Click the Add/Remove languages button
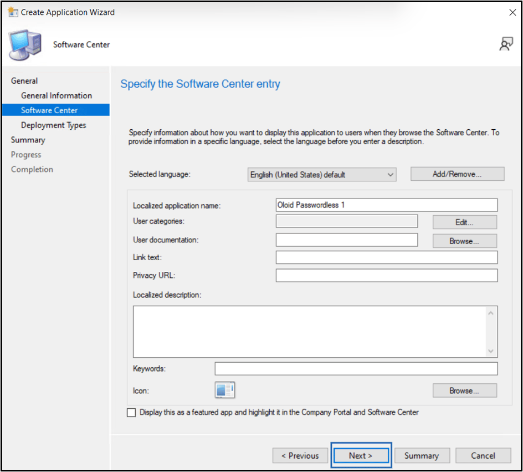The height and width of the screenshot is (472, 523). tap(457, 174)
